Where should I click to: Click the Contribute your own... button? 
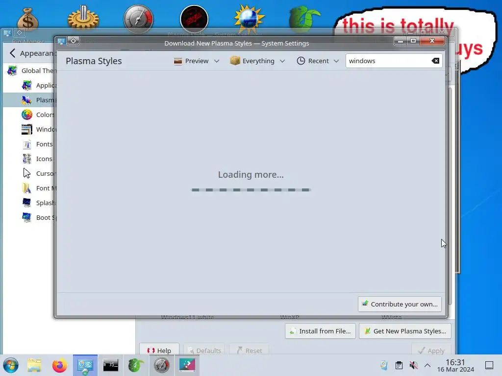coord(400,304)
